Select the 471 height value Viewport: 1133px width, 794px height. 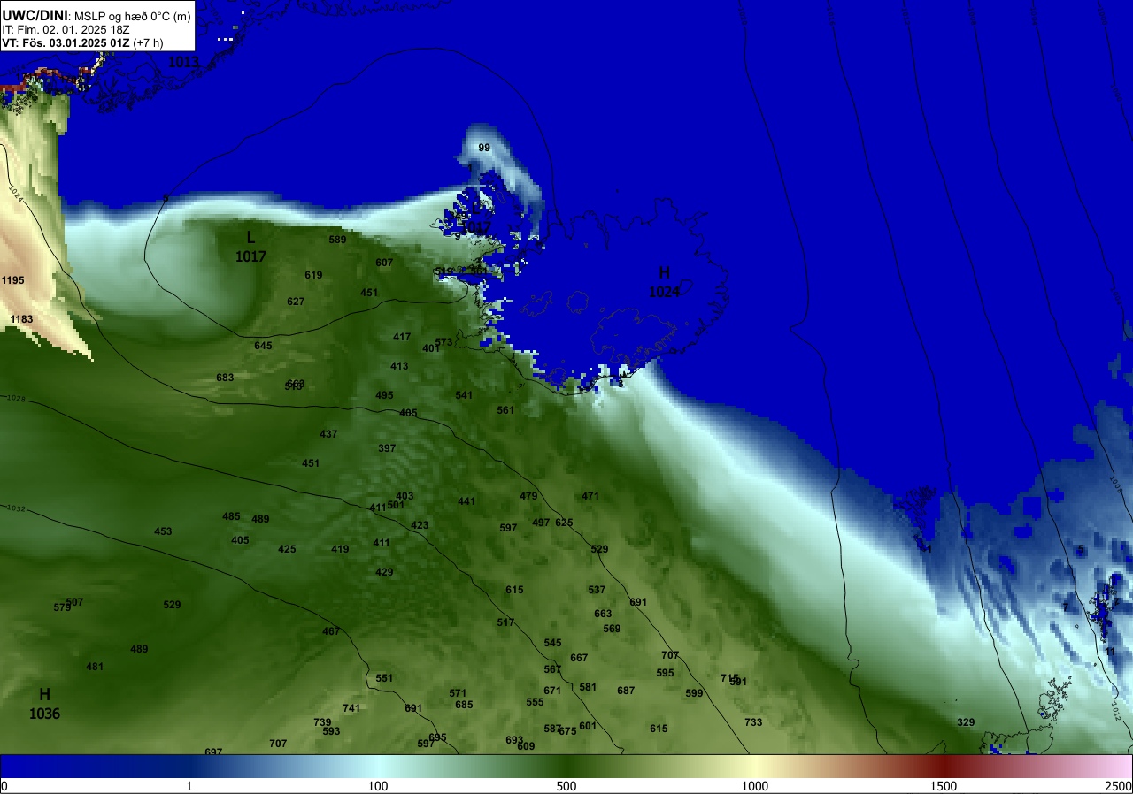(x=590, y=496)
